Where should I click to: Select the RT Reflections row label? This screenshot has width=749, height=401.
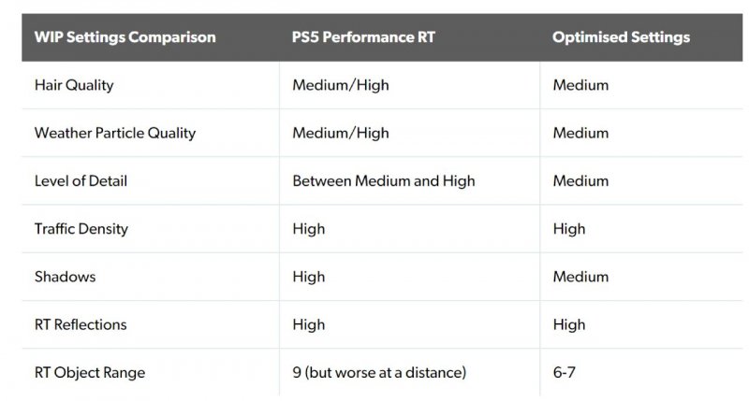tap(81, 324)
